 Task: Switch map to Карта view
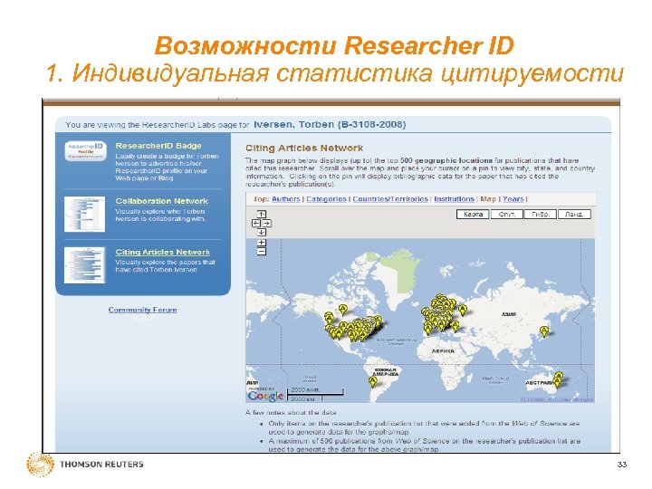click(x=473, y=215)
